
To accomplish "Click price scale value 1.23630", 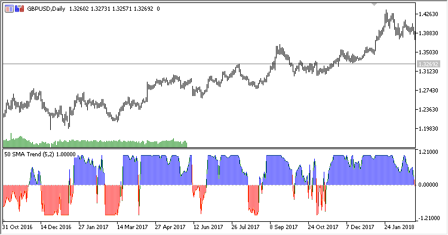I will (428, 110).
